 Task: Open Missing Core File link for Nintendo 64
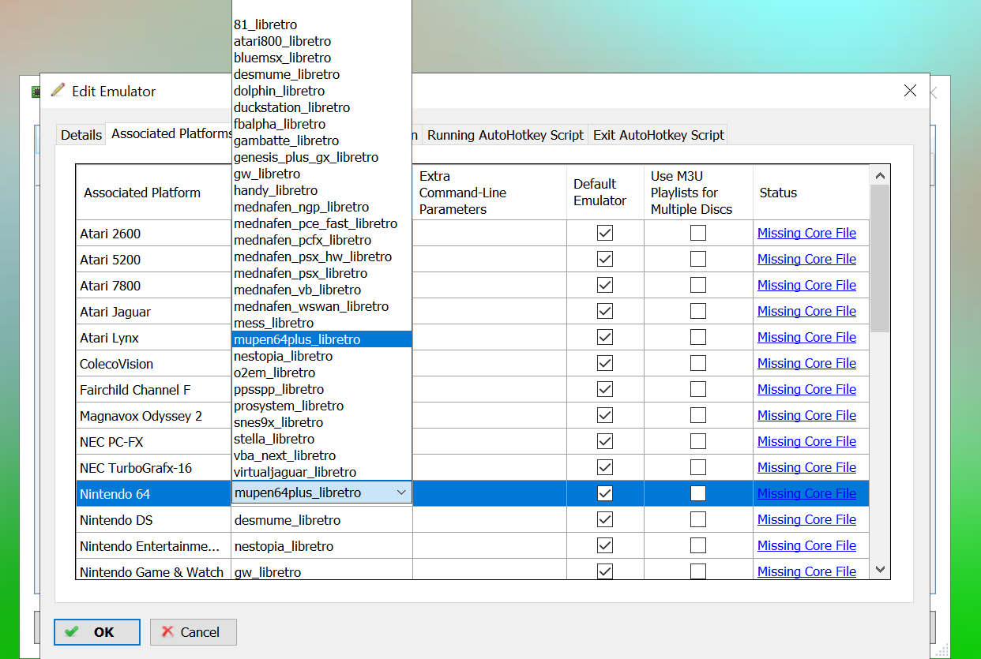coord(806,493)
